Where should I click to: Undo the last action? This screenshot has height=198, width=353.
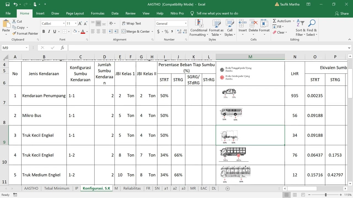click(x=15, y=4)
